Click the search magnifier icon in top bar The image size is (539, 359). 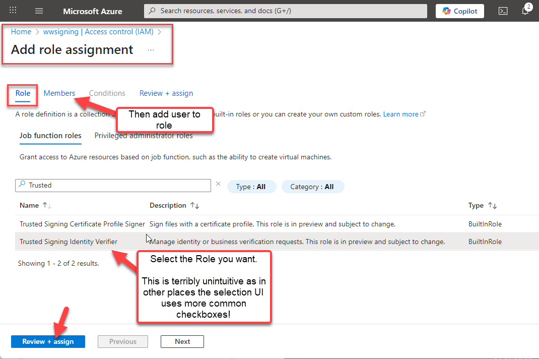pos(152,11)
